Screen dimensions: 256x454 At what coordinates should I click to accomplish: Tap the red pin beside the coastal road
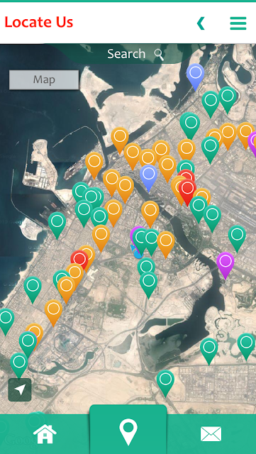(79, 260)
